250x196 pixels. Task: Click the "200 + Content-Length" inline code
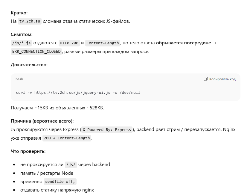point(66,138)
